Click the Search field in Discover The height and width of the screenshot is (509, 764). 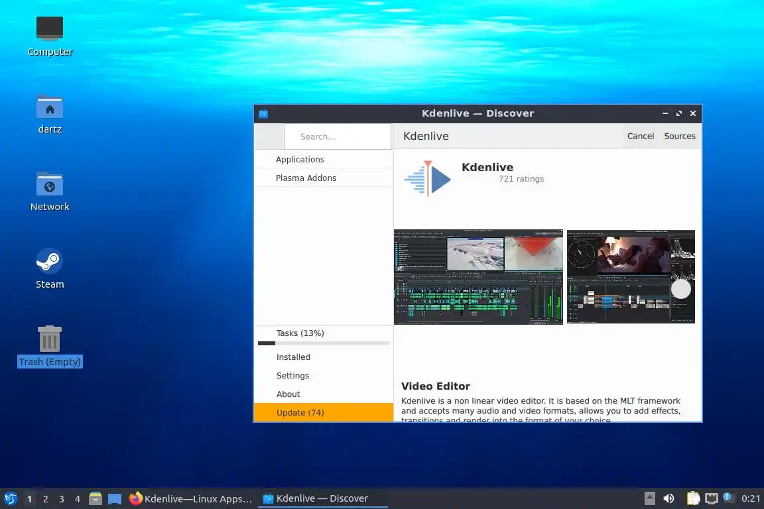tap(338, 137)
